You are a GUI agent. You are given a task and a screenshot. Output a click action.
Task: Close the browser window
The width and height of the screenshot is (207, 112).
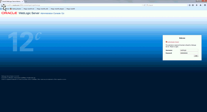(204, 1)
